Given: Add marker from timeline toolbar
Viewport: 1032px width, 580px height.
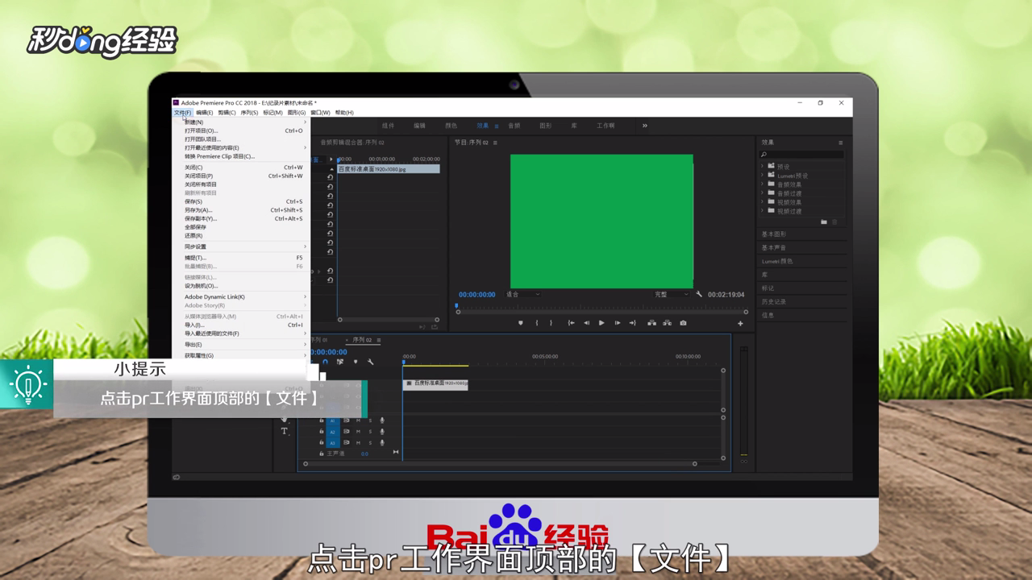Looking at the screenshot, I should coord(356,362).
